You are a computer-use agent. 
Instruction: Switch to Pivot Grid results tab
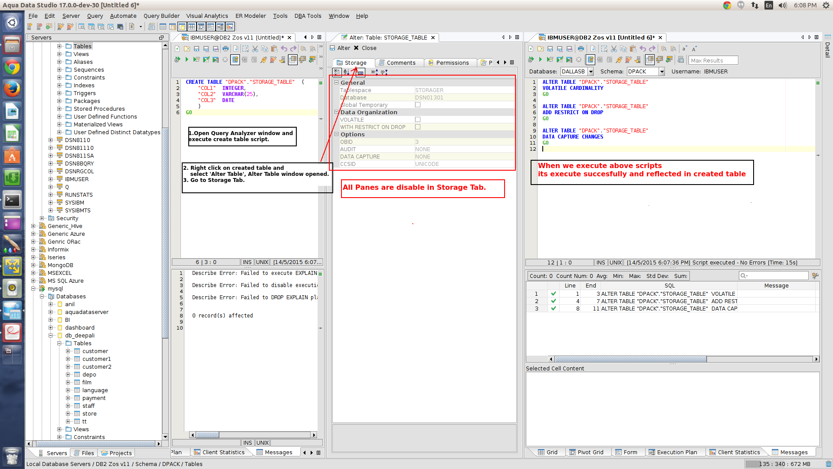(586, 452)
